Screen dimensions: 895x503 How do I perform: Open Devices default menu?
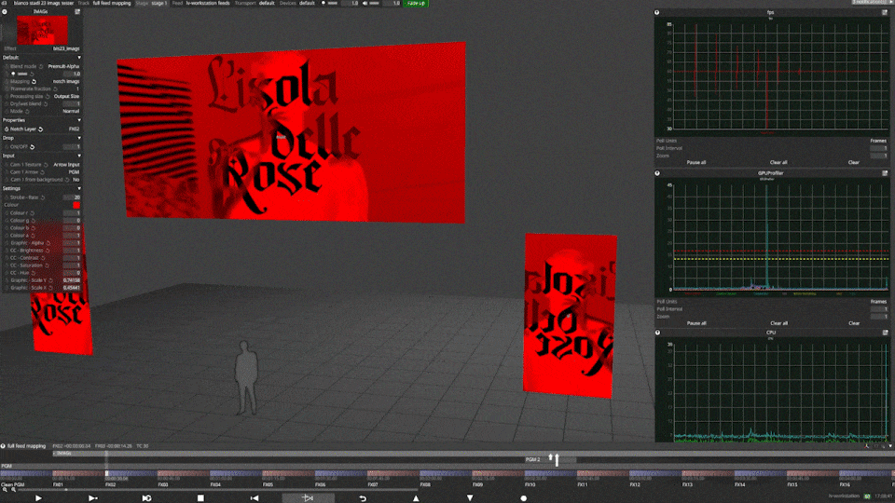296,3
